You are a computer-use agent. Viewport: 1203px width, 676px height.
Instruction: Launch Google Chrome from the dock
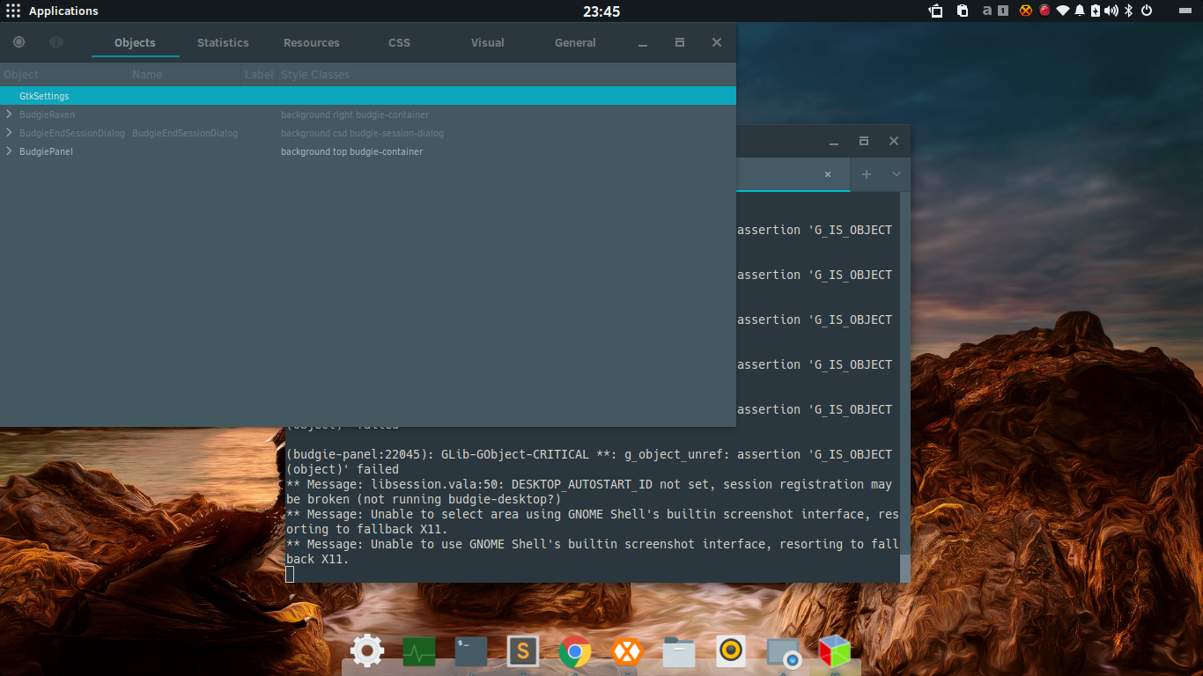point(575,651)
